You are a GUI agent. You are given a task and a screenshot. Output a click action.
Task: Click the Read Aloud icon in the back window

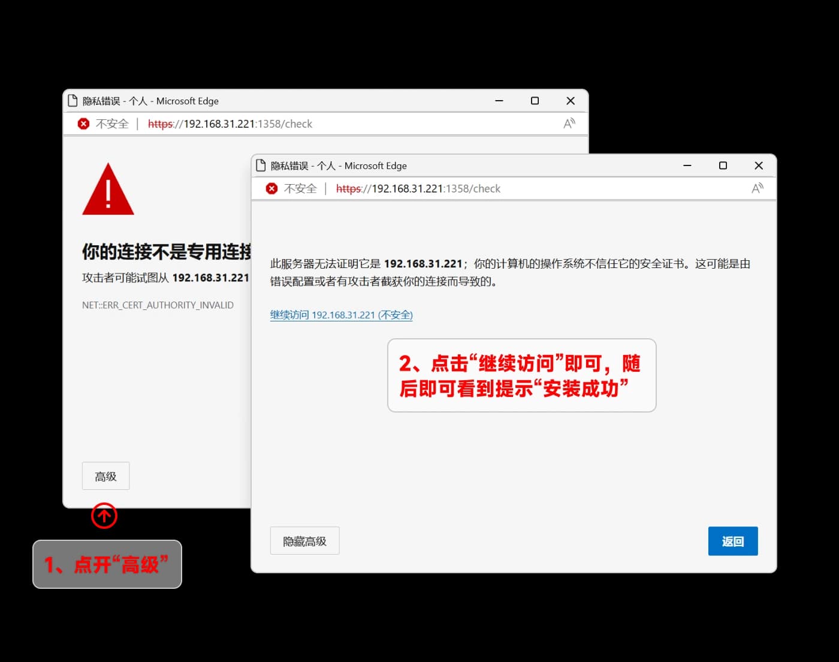tap(569, 124)
